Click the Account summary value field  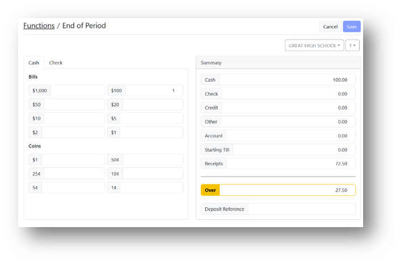pyautogui.click(x=291, y=136)
